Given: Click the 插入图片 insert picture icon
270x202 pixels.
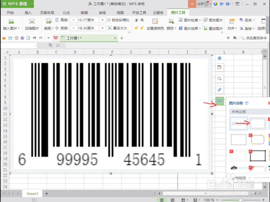Looking at the screenshot, I should click(11, 22).
